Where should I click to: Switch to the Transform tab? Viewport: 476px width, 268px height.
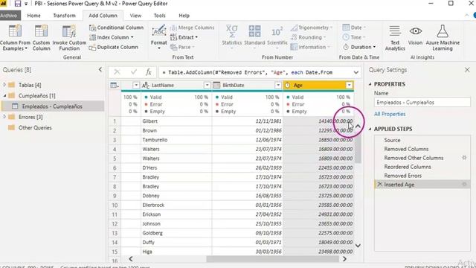(65, 16)
